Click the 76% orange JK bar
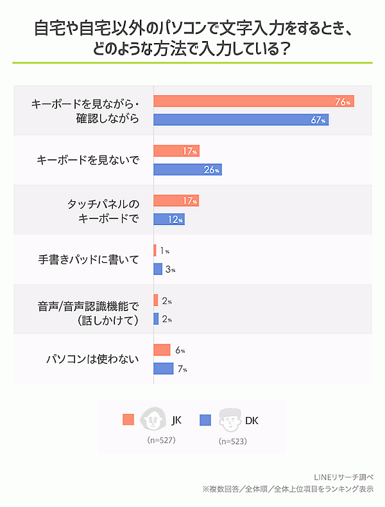Screen dimensions: 385x507 pos(253,102)
